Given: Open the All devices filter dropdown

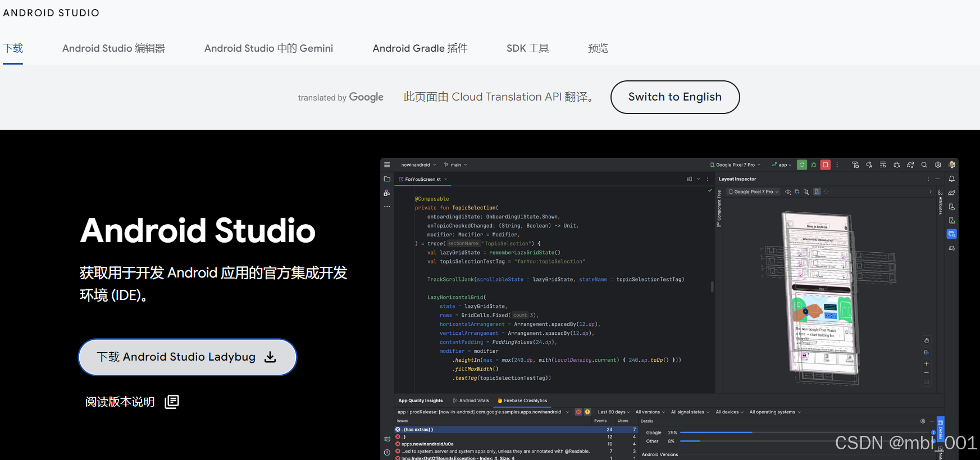Looking at the screenshot, I should coord(730,412).
